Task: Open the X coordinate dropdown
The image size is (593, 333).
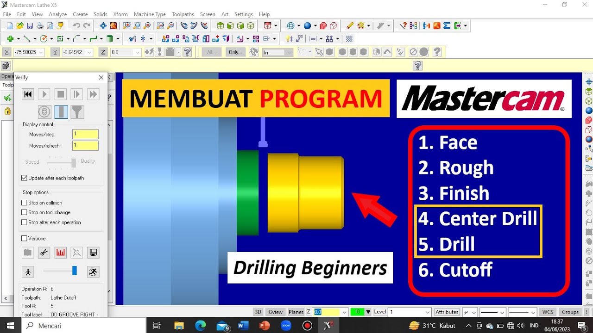Action: coord(41,52)
